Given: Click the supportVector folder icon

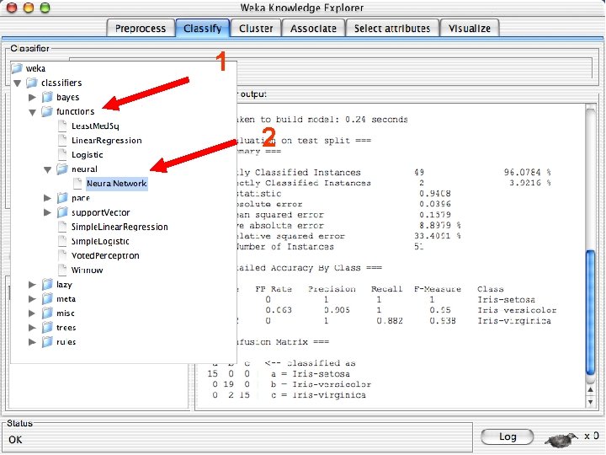Looking at the screenshot, I should point(62,212).
